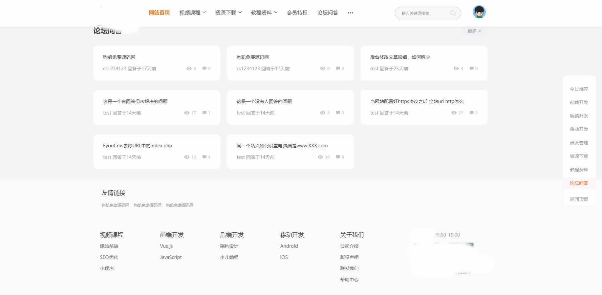Open the user avatar profile icon

[479, 12]
